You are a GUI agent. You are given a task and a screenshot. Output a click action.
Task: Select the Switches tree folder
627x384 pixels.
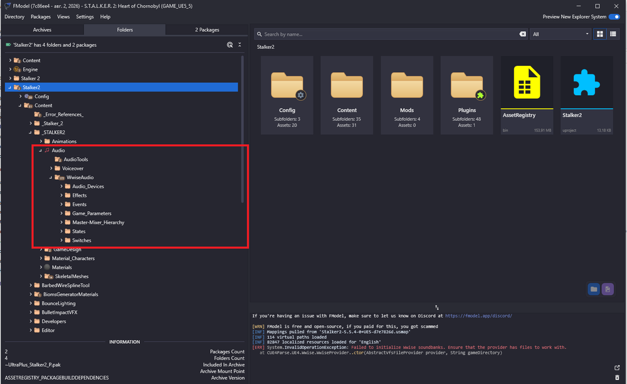tap(82, 240)
